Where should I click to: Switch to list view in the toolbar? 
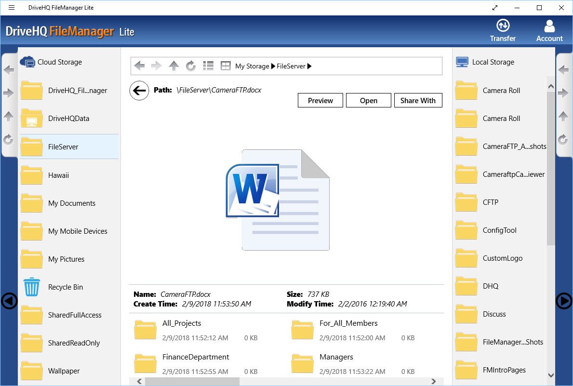(x=208, y=66)
